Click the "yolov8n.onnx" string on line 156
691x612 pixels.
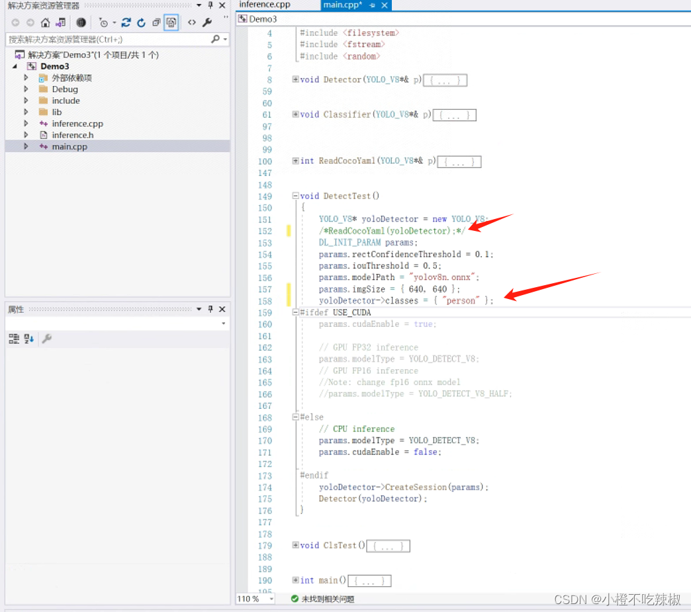click(x=442, y=277)
